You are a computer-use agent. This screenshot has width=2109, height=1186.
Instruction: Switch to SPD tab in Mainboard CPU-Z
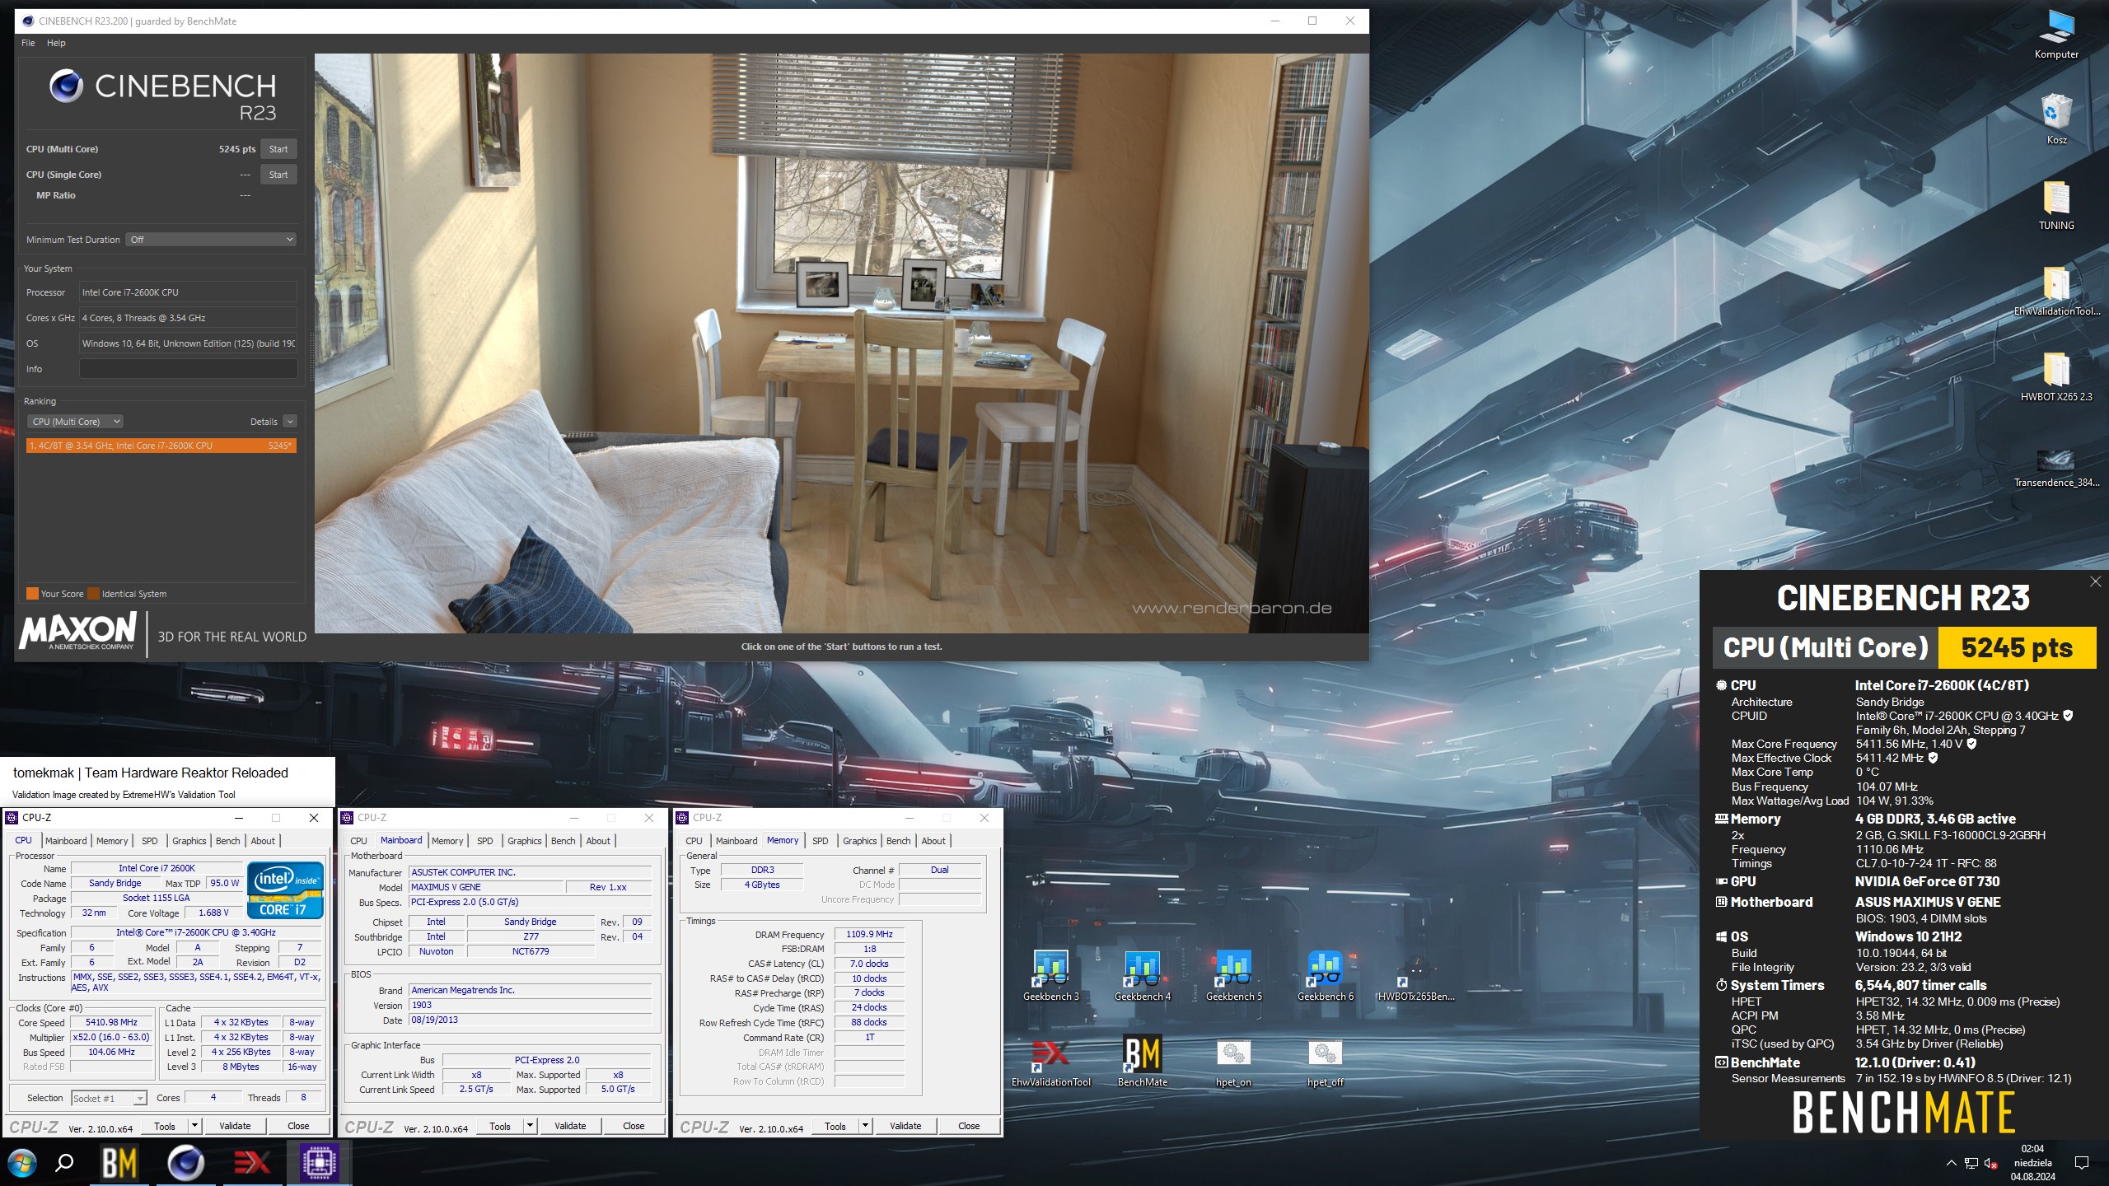[x=484, y=841]
